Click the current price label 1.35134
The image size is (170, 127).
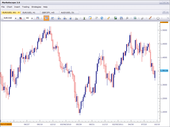point(164,71)
